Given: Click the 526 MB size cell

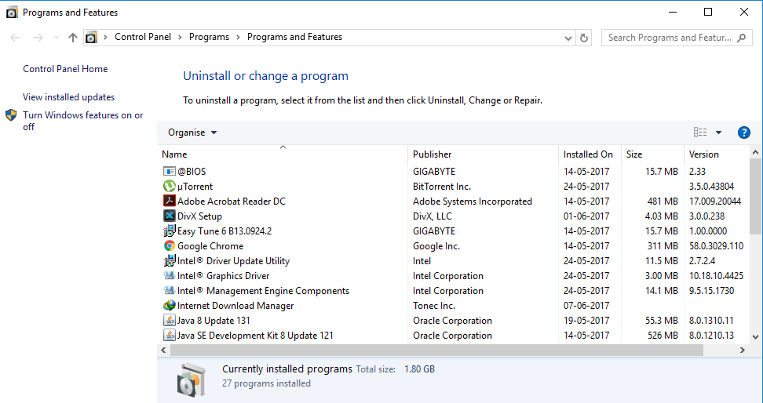Looking at the screenshot, I should (x=663, y=336).
